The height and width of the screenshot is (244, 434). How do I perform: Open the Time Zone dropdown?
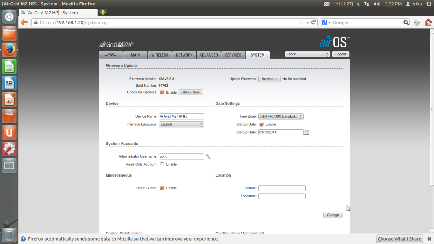click(281, 116)
